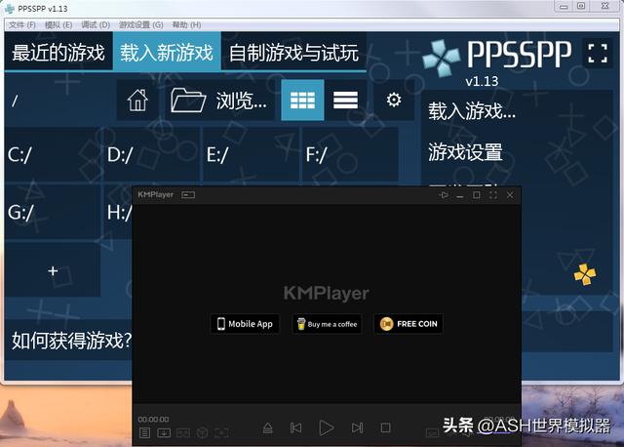This screenshot has height=447, width=624.
Task: Click the compact mode icon beside KMPlayer title
Action: (x=188, y=195)
